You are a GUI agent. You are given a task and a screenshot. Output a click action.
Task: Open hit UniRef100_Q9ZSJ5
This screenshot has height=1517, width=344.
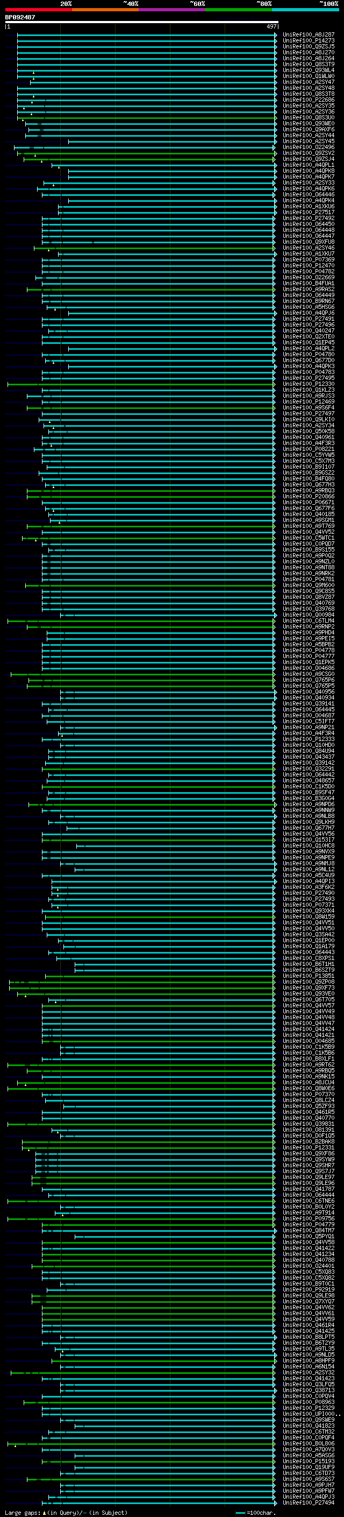[x=309, y=46]
